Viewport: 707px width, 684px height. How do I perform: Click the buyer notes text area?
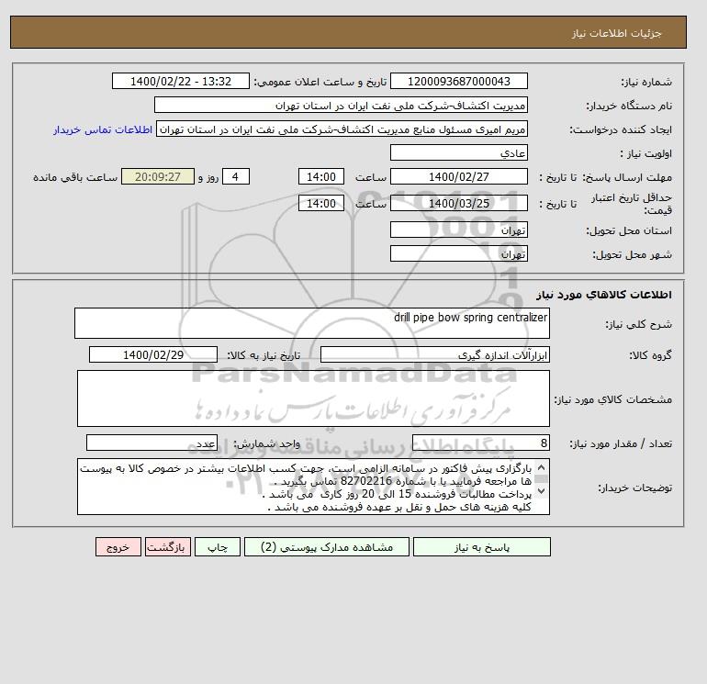[x=313, y=487]
